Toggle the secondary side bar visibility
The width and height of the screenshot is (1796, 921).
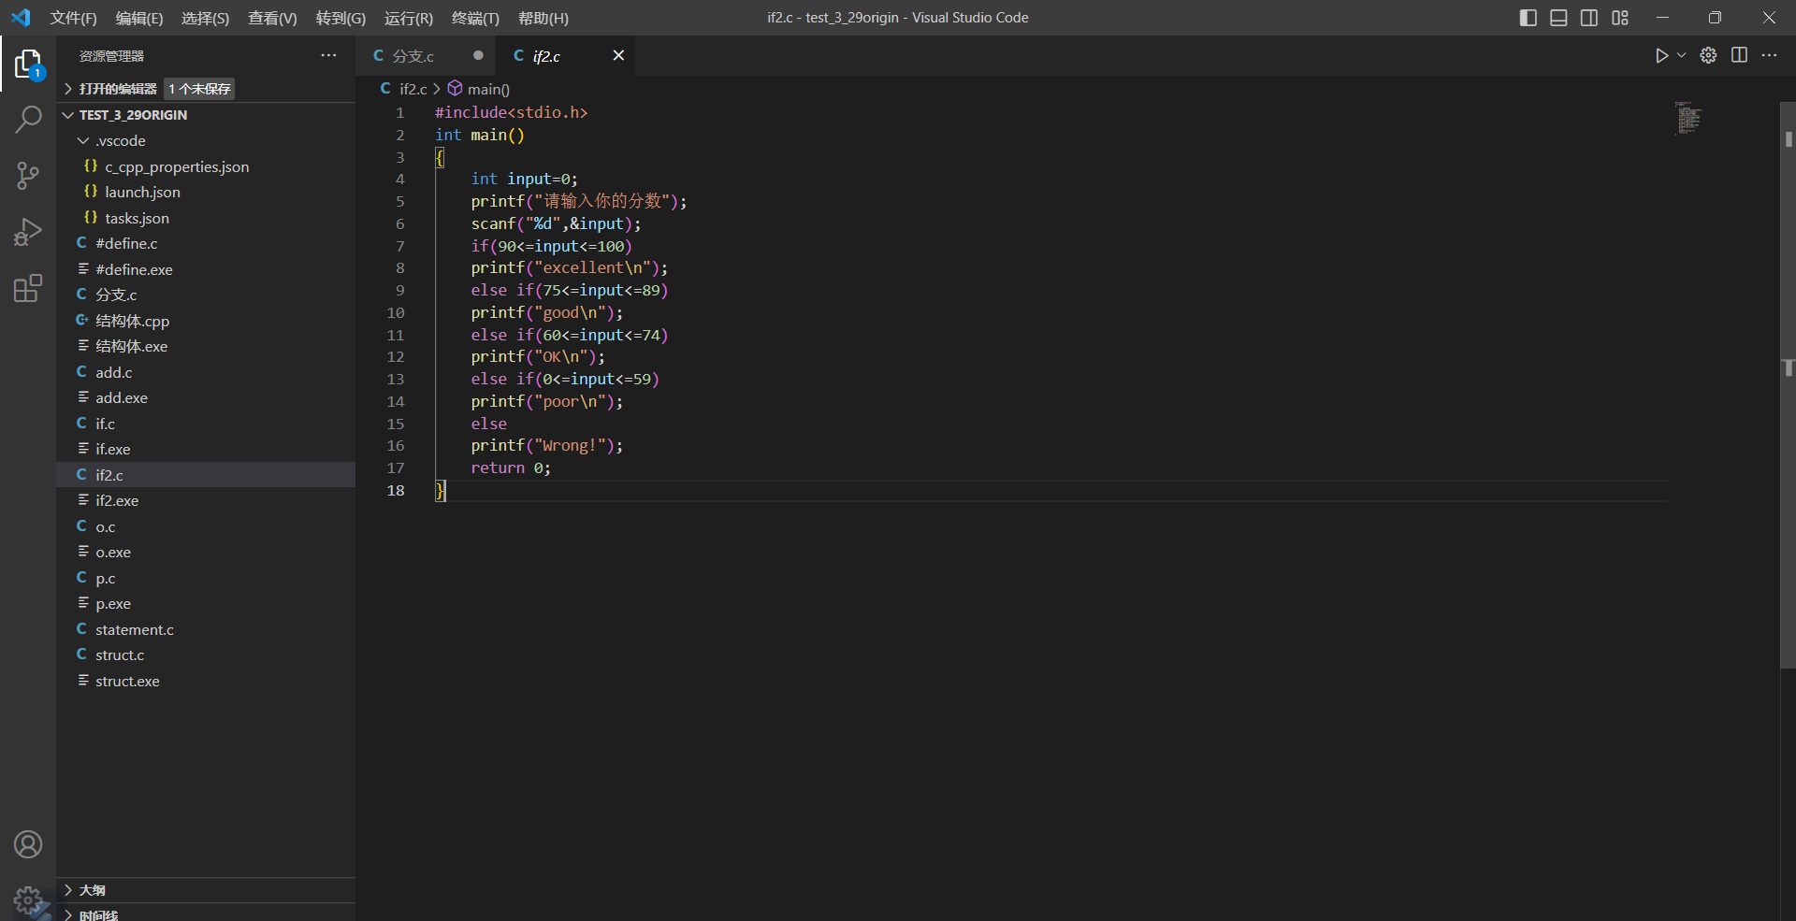pos(1589,18)
